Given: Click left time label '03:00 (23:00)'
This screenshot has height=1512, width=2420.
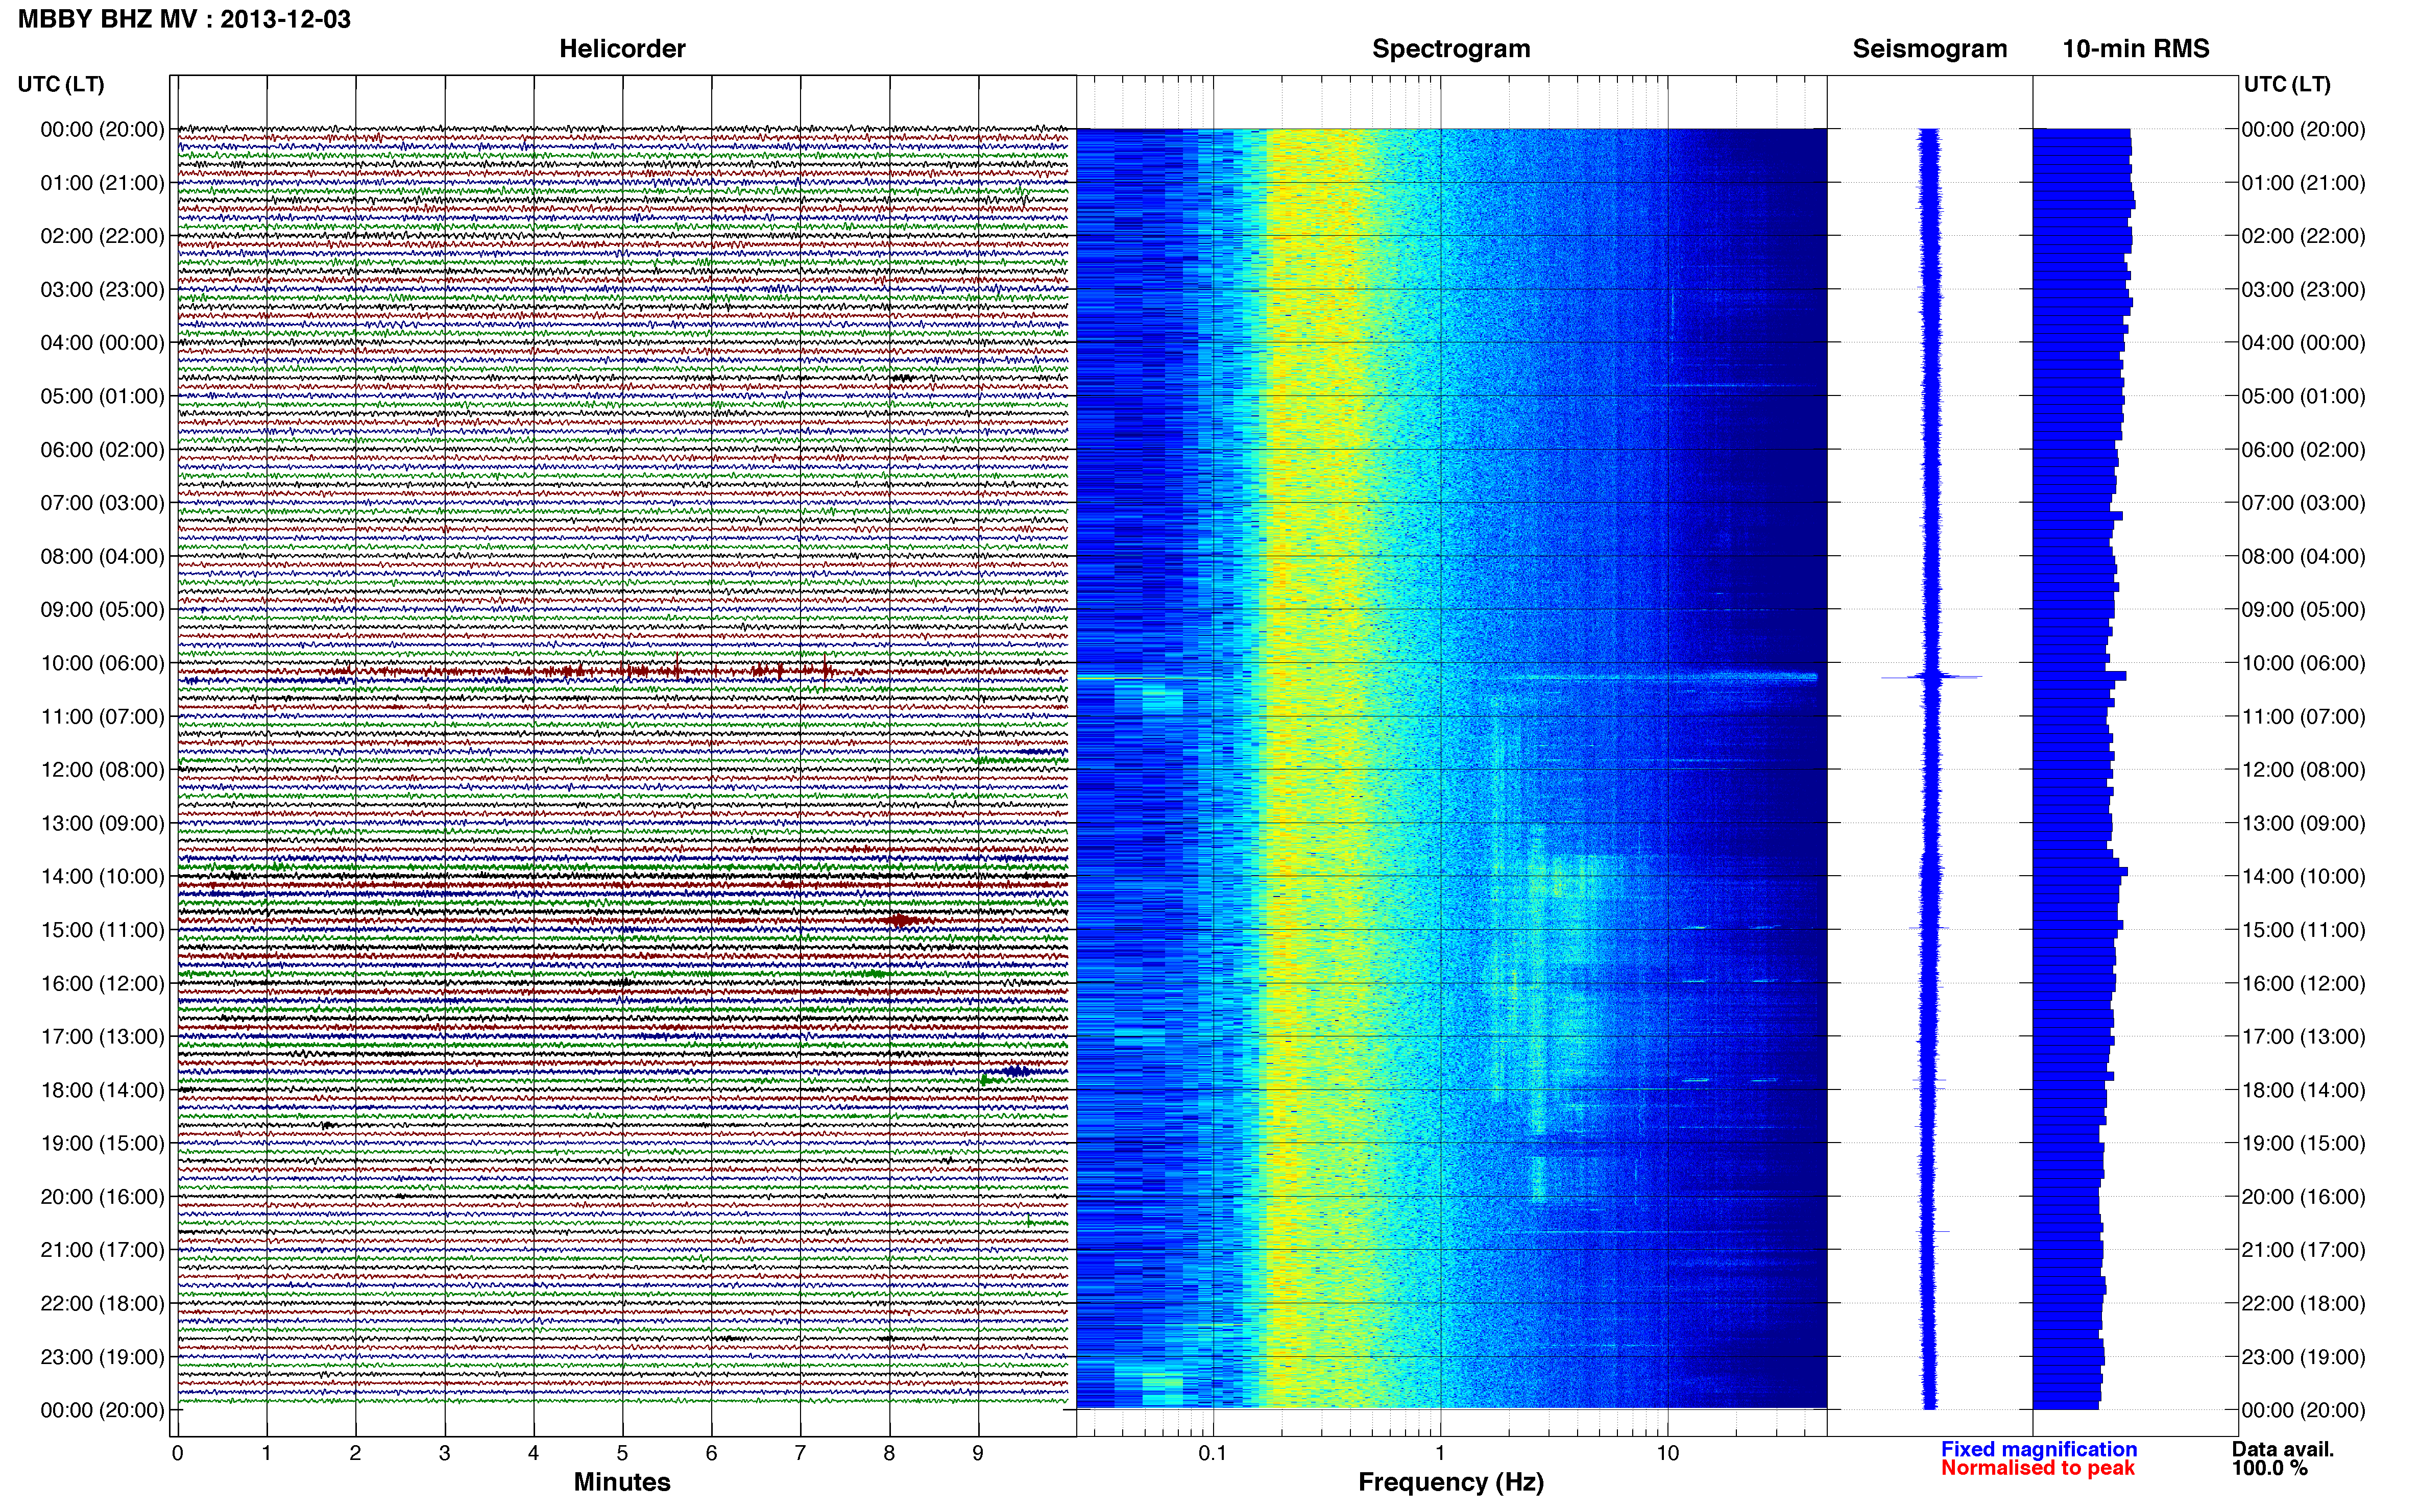Looking at the screenshot, I should point(102,290).
